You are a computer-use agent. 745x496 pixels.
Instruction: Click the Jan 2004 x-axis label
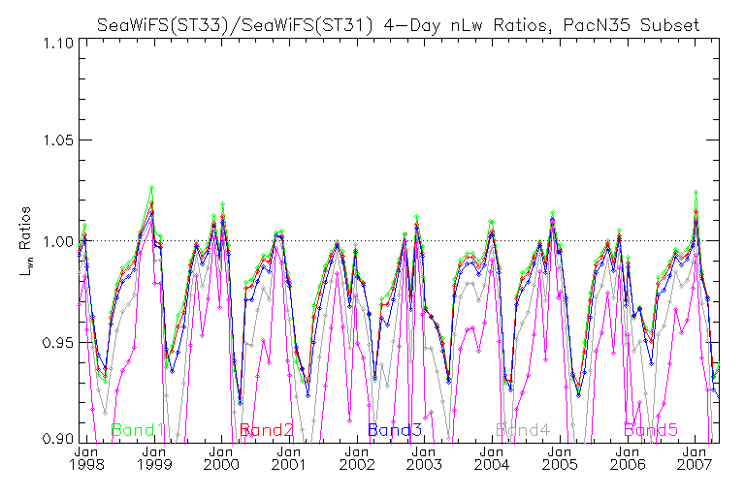click(x=491, y=458)
